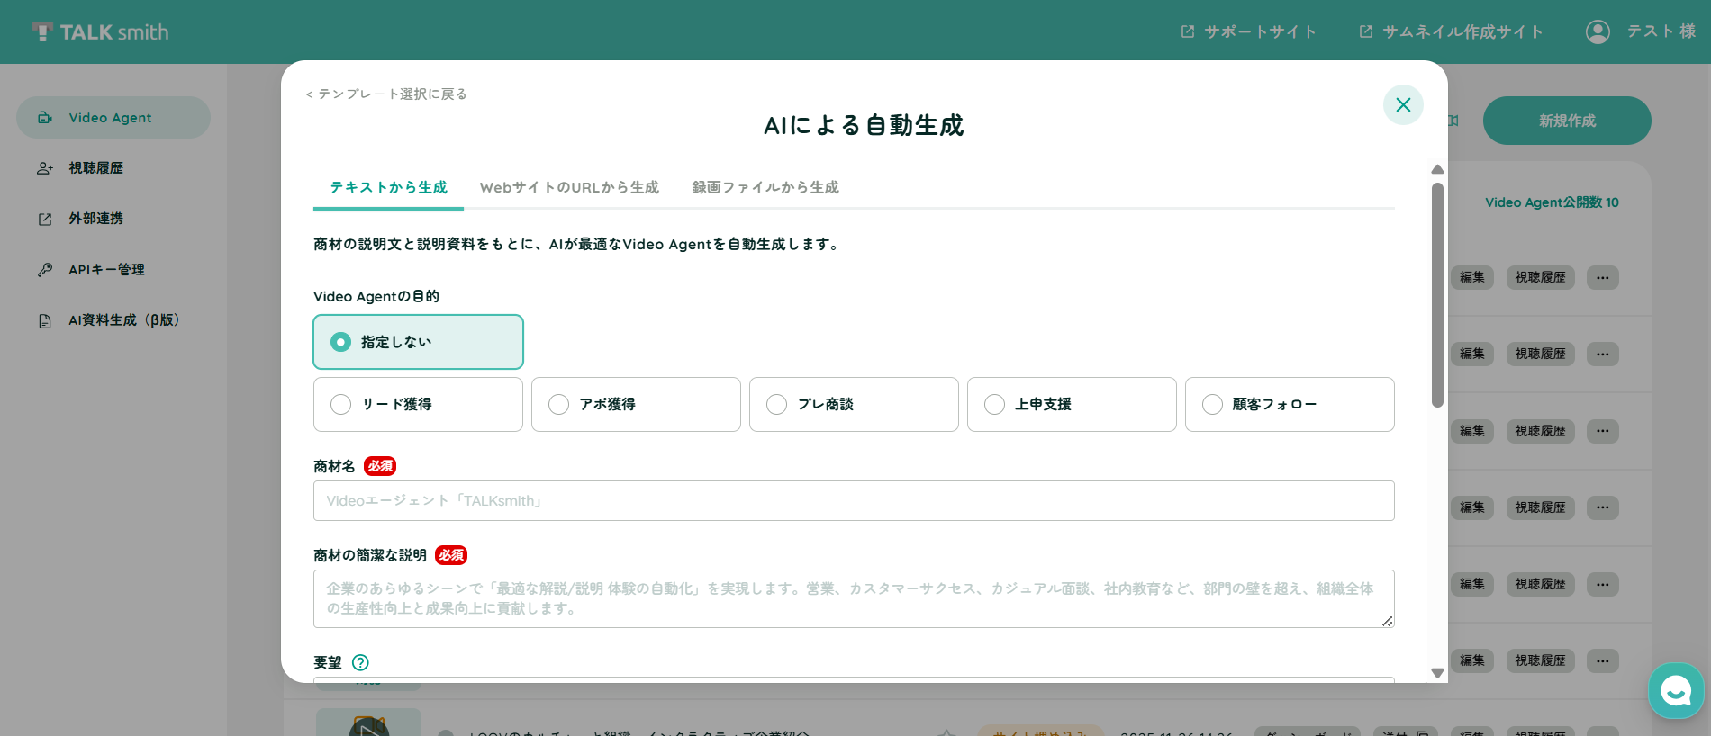Switch to 録画ファイルから生成 tab
This screenshot has width=1711, height=736.
point(765,187)
